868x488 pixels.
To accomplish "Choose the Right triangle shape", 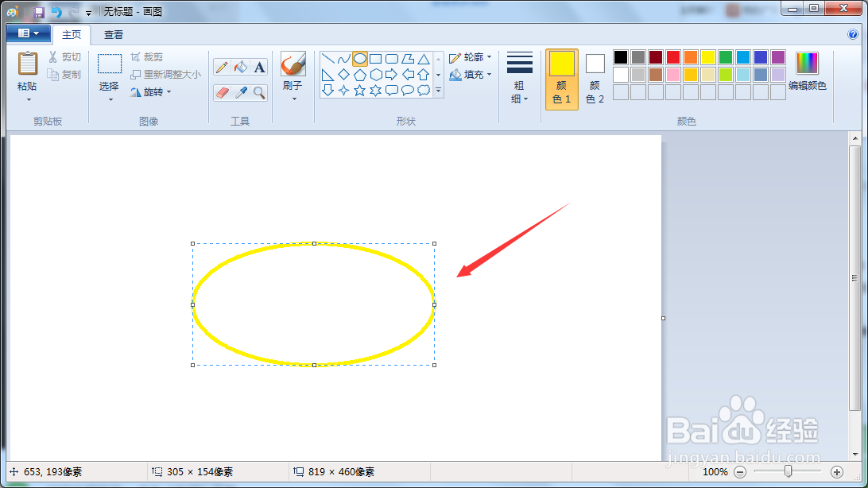I will click(x=327, y=75).
